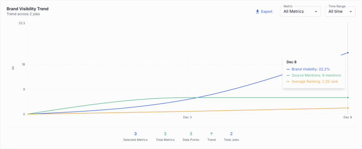
Task: Click the Selected Metrics count
Action: click(135, 134)
